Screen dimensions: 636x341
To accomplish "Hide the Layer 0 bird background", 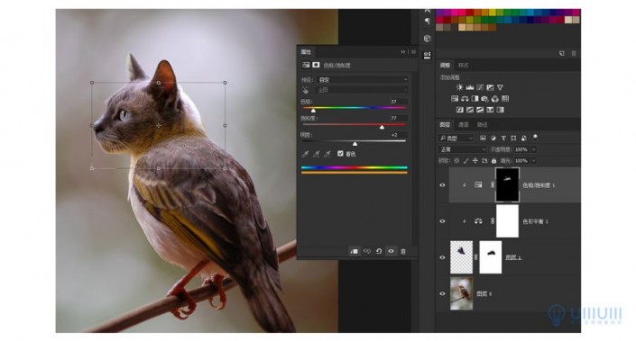I will [x=443, y=293].
